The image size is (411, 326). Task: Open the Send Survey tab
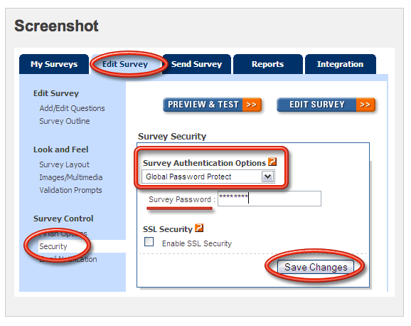[196, 64]
